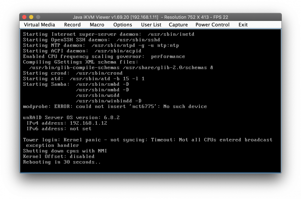Open the User List menu
301x199 pixels.
(x=151, y=25)
